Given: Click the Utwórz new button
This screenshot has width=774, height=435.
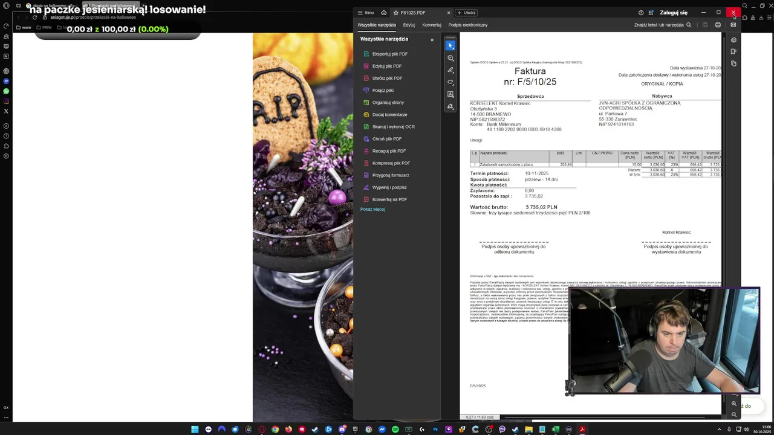Looking at the screenshot, I should 466,12.
